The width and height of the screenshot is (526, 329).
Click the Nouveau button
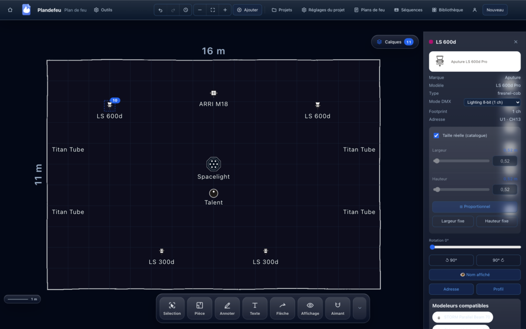coord(495,10)
